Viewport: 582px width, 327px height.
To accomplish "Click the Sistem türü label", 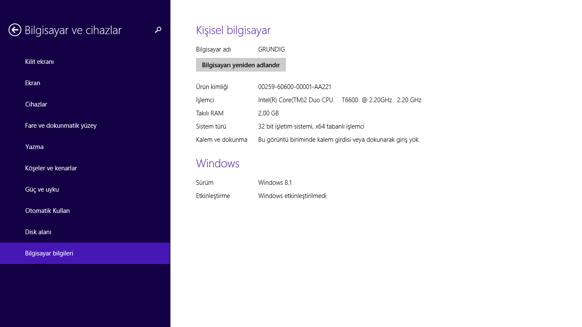I will tap(211, 126).
